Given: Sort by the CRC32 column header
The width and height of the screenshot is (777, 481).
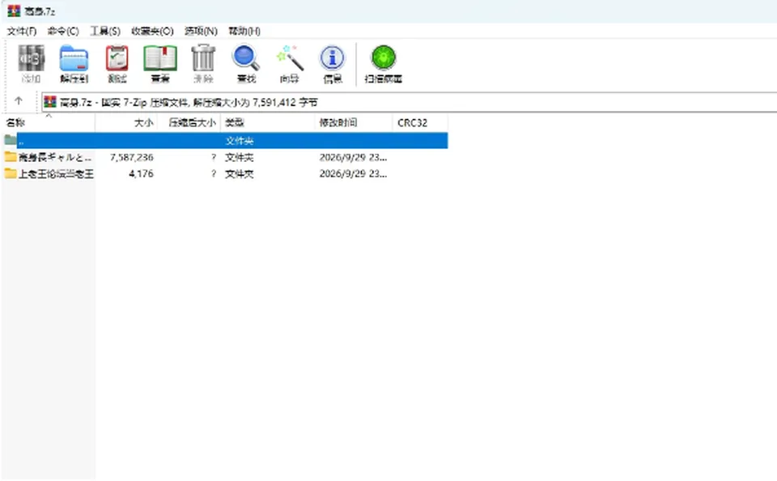Looking at the screenshot, I should pos(420,122).
